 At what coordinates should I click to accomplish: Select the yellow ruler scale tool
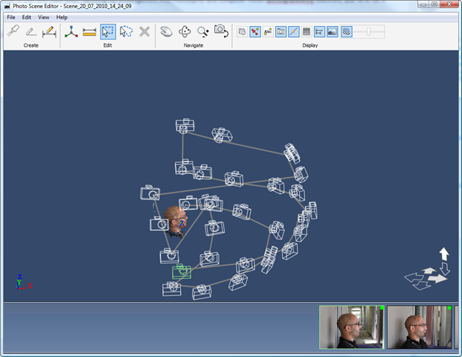[x=89, y=32]
